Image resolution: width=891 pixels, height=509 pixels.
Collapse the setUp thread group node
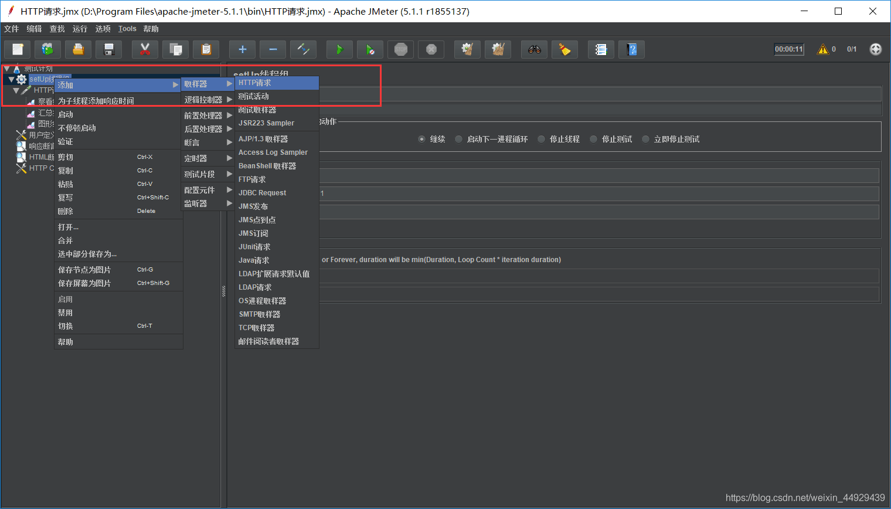11,79
